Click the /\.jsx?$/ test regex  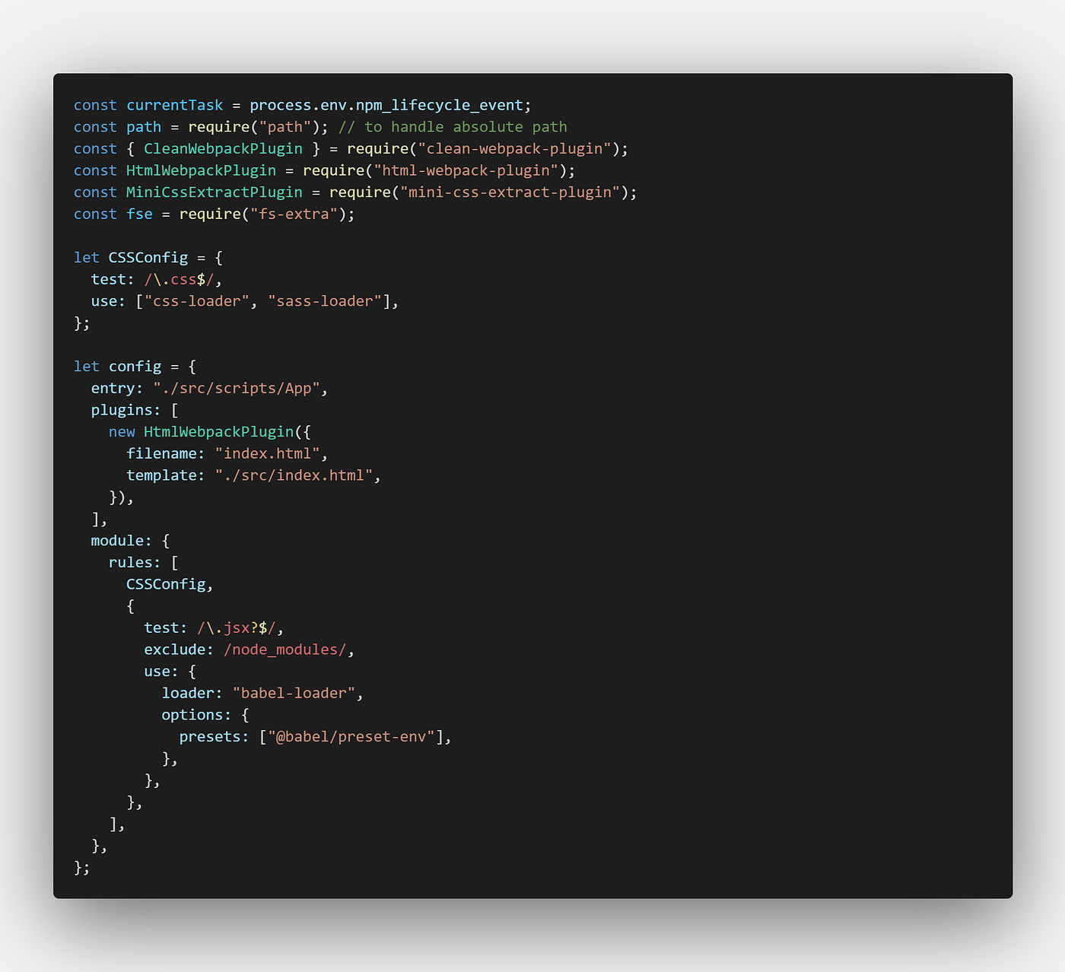pos(237,627)
